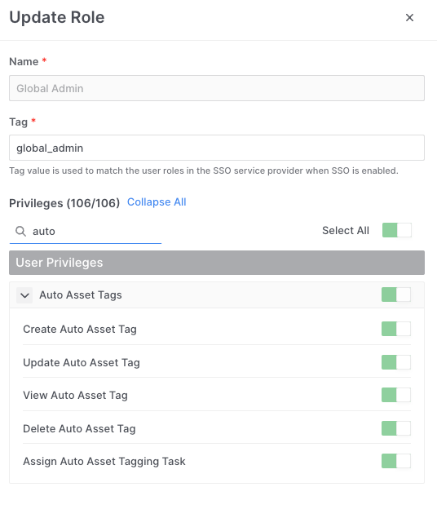Click the search magnifier icon
Screen dimensions: 437x527
point(21,231)
